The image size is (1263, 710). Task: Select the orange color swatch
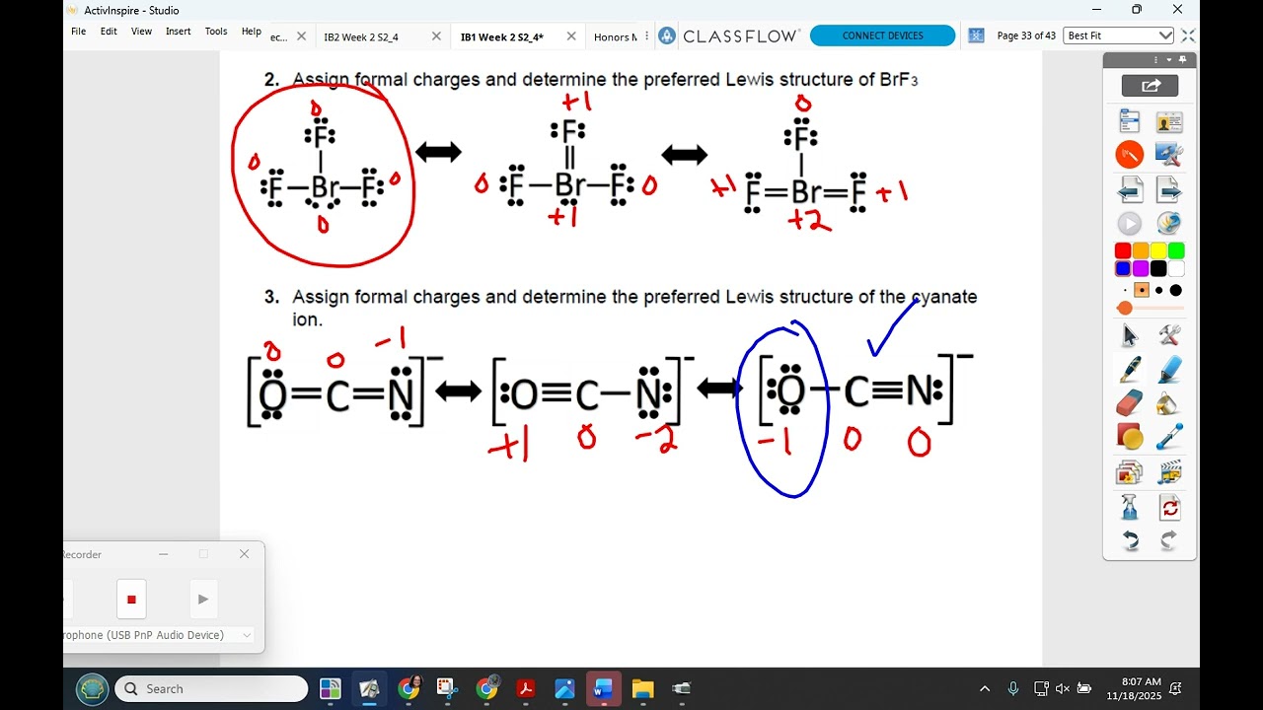click(1141, 251)
